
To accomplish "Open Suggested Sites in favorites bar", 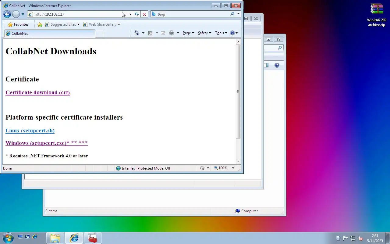I will pyautogui.click(x=62, y=24).
